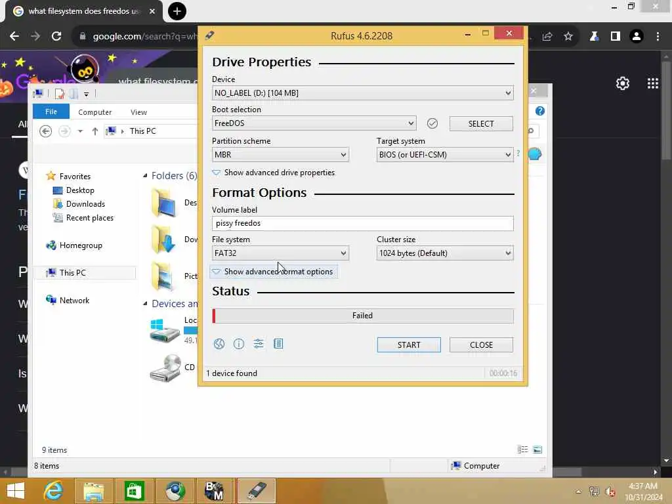Open Google apps grid icon
Viewport: 672px width, 504px height.
click(x=653, y=83)
